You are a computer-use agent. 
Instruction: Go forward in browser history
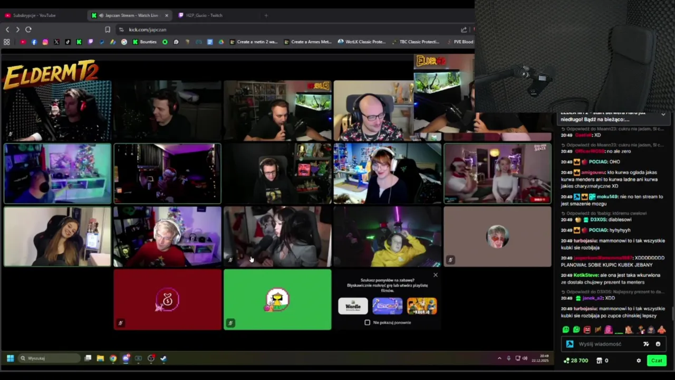tap(17, 30)
